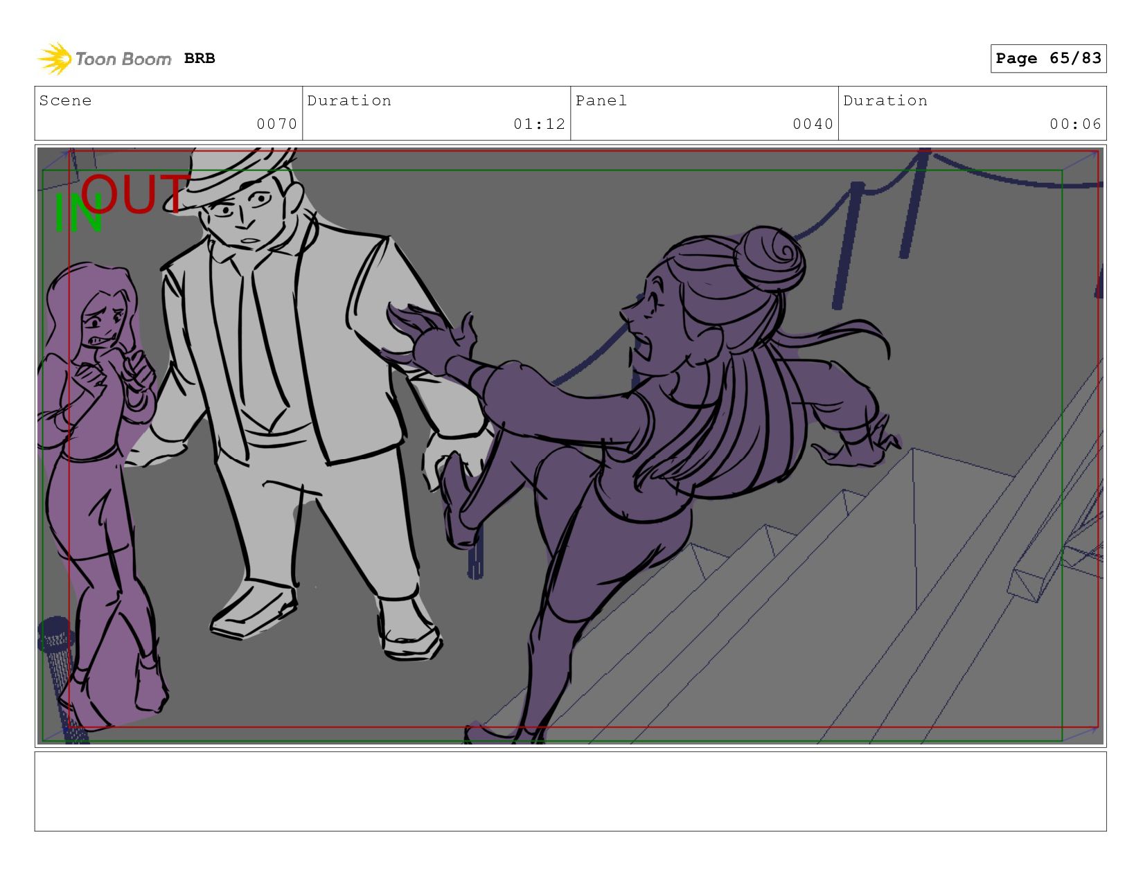Click scene duration value 01:12
Screen dimensions: 1143x883
click(539, 124)
